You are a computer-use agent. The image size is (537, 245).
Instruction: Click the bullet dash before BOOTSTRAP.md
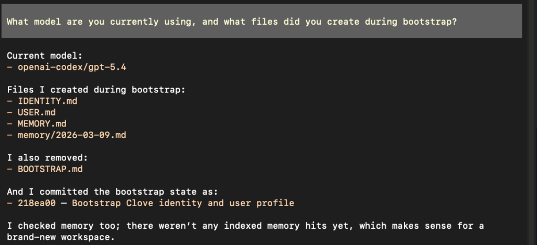pyautogui.click(x=9, y=169)
